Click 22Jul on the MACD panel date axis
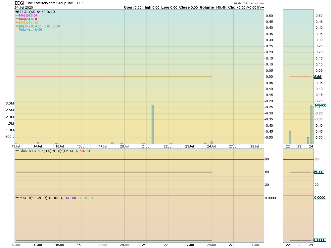 168,245
